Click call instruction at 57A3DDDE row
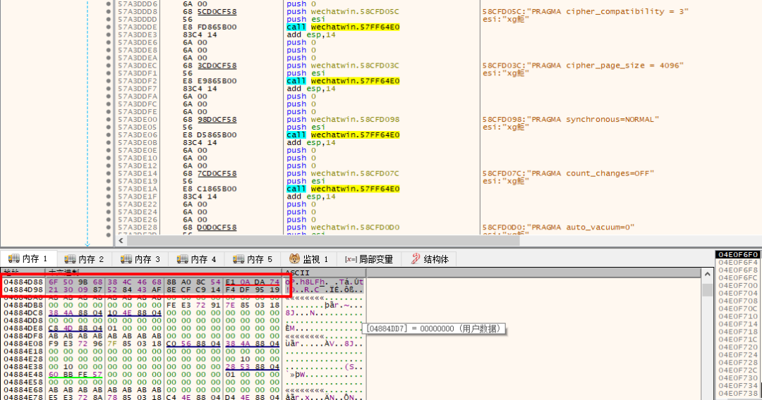This screenshot has width=762, height=400. coord(343,27)
